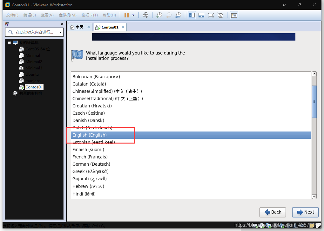
Task: Select Greek language
Action: [191, 172]
